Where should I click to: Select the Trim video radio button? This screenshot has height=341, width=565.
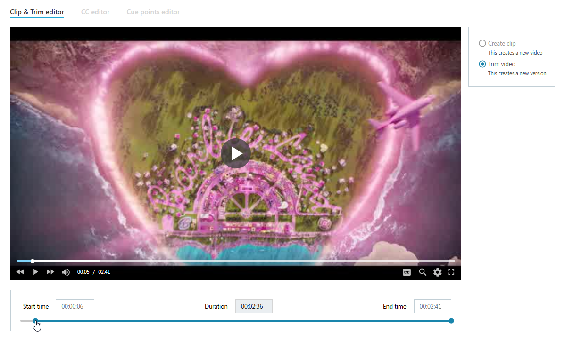(482, 64)
